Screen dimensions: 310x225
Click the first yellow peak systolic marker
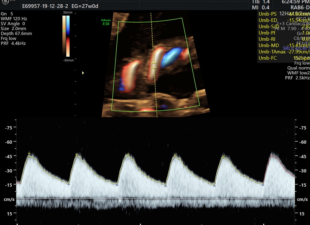[29, 154]
